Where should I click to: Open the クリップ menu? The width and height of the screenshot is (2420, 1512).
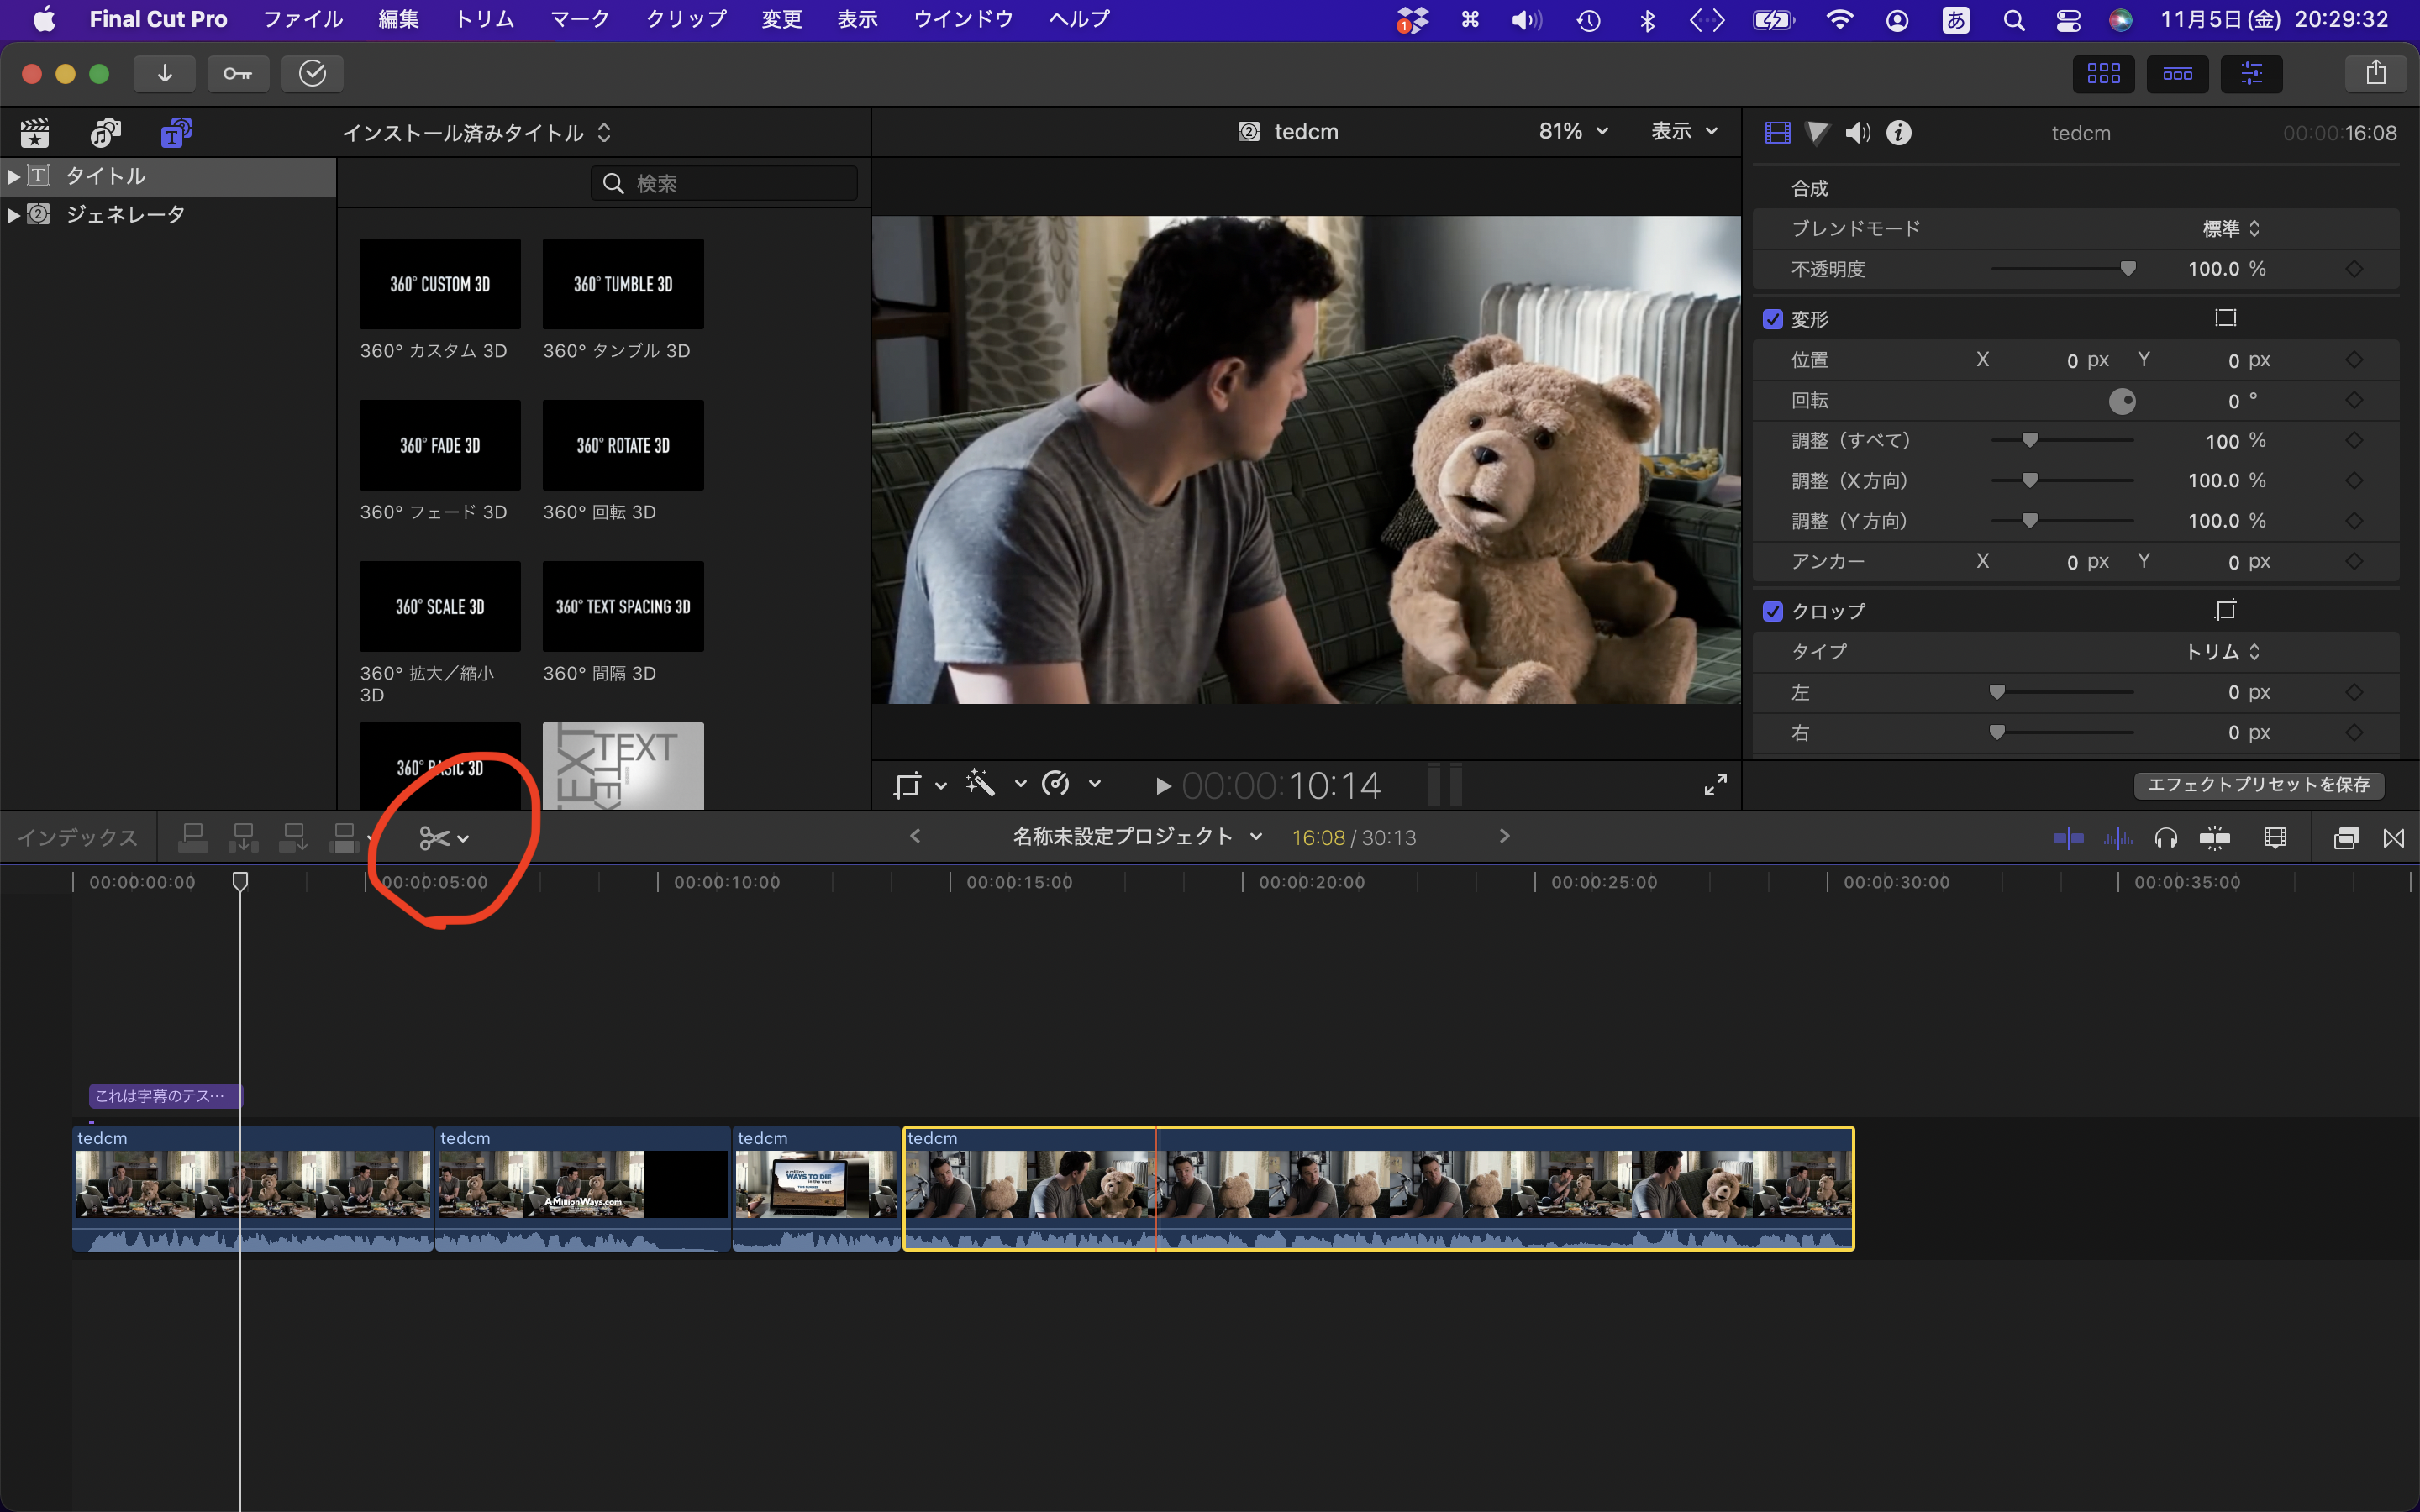(685, 19)
